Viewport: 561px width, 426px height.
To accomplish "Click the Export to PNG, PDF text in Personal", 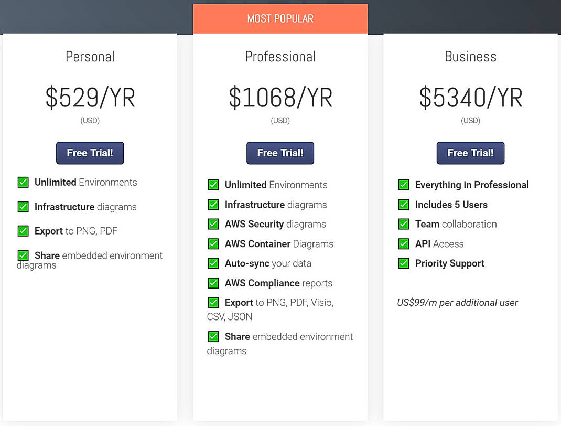I will pyautogui.click(x=76, y=231).
